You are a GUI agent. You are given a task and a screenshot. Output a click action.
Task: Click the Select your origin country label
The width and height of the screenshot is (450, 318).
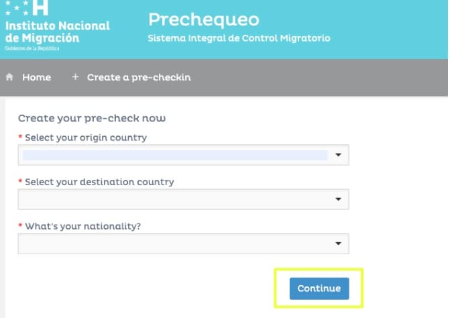coord(86,138)
